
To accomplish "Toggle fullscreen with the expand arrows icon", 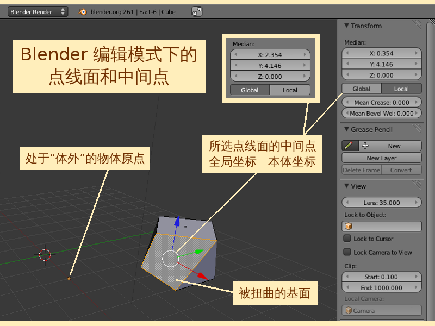I will point(197,11).
